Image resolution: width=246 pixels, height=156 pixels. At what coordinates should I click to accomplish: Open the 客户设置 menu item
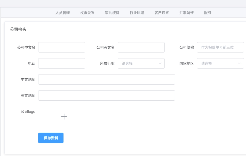tap(162, 13)
